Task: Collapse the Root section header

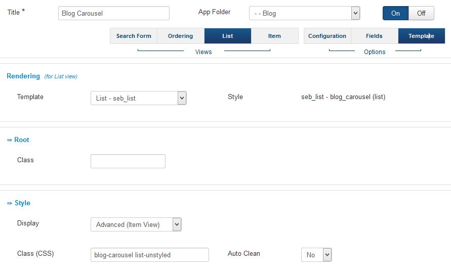Action: 18,140
